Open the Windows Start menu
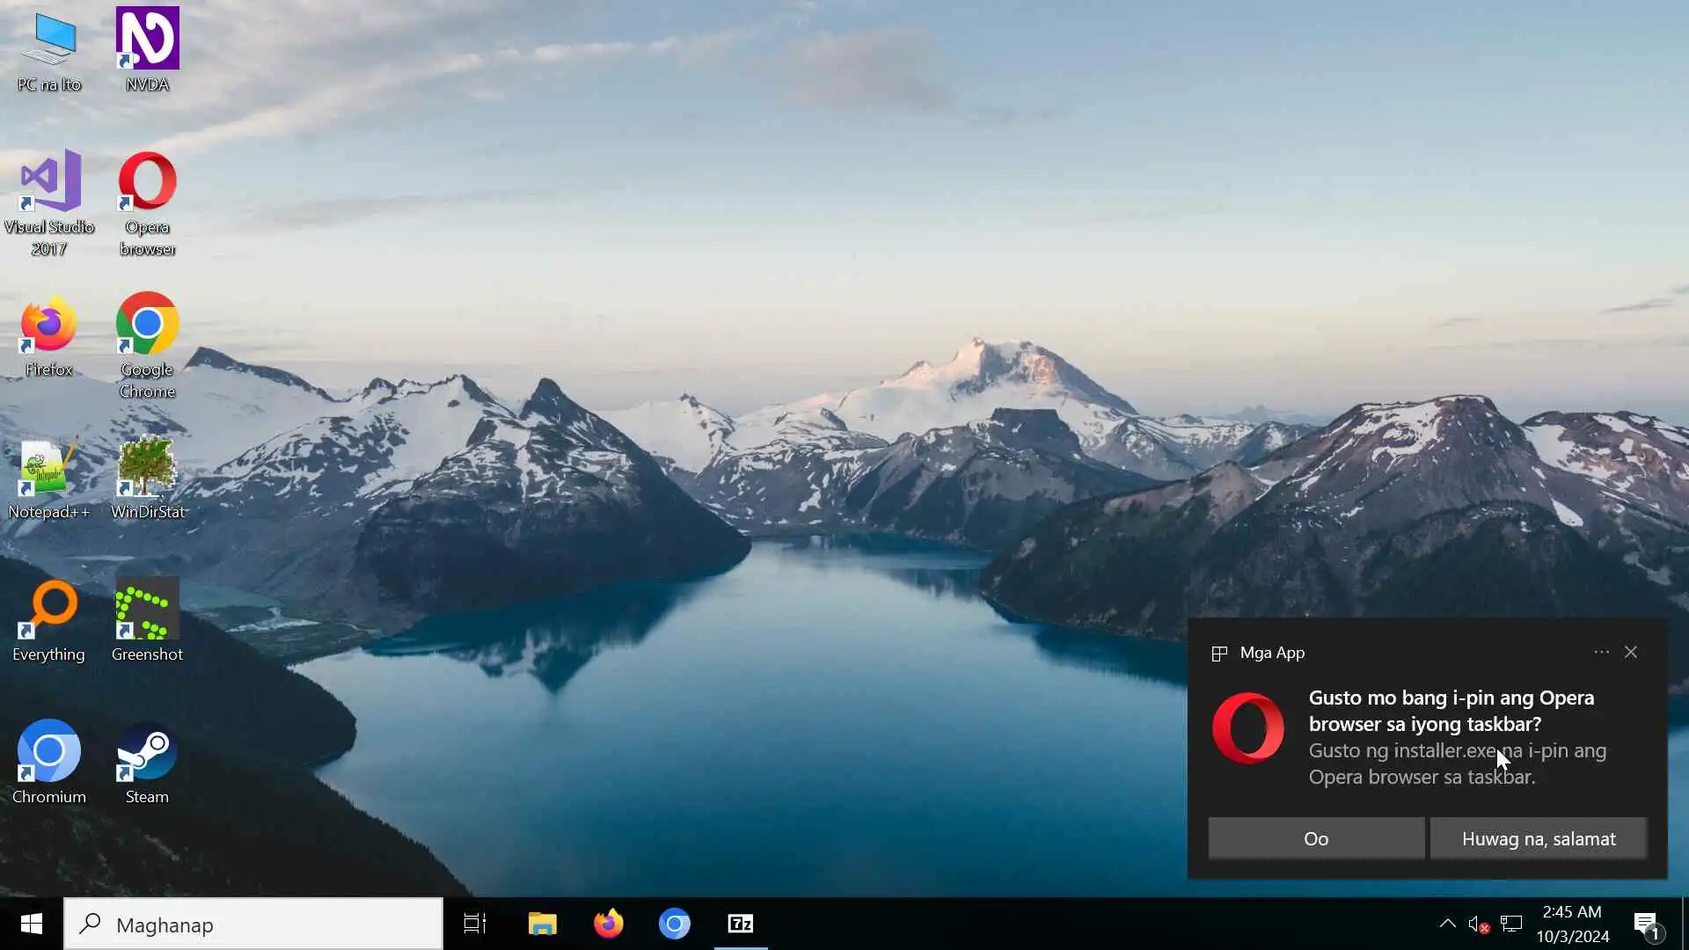The width and height of the screenshot is (1689, 950). [x=32, y=924]
